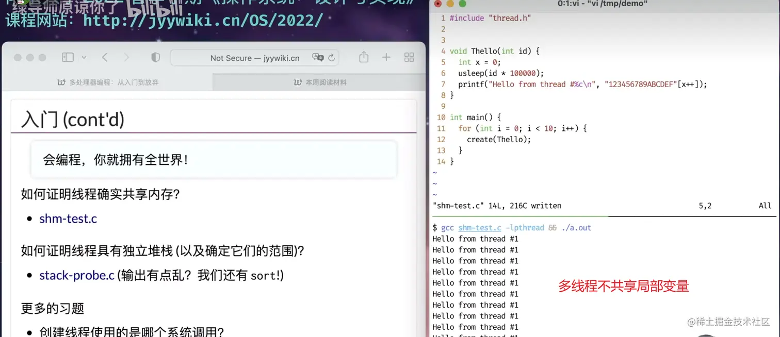Reload the page with refresh icon
This screenshot has height=337, width=780.
[x=332, y=58]
